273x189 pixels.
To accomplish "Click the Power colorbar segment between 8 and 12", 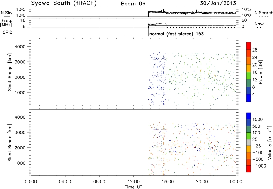I will [x=249, y=83].
